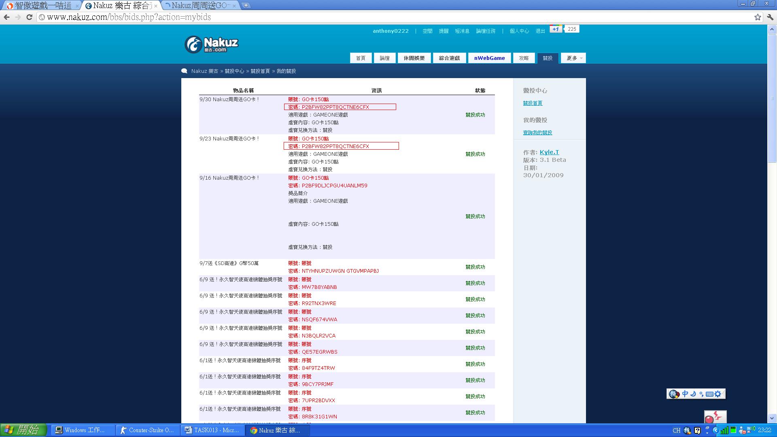Open author Kyle.T link
Viewport: 777px width, 437px height.
pos(549,152)
